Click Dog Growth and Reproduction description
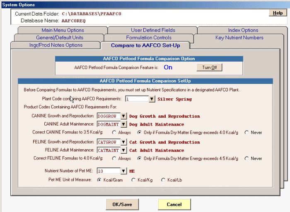 164,116
